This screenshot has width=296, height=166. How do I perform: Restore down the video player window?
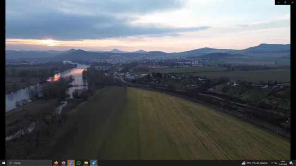pyautogui.click(x=285, y=2)
